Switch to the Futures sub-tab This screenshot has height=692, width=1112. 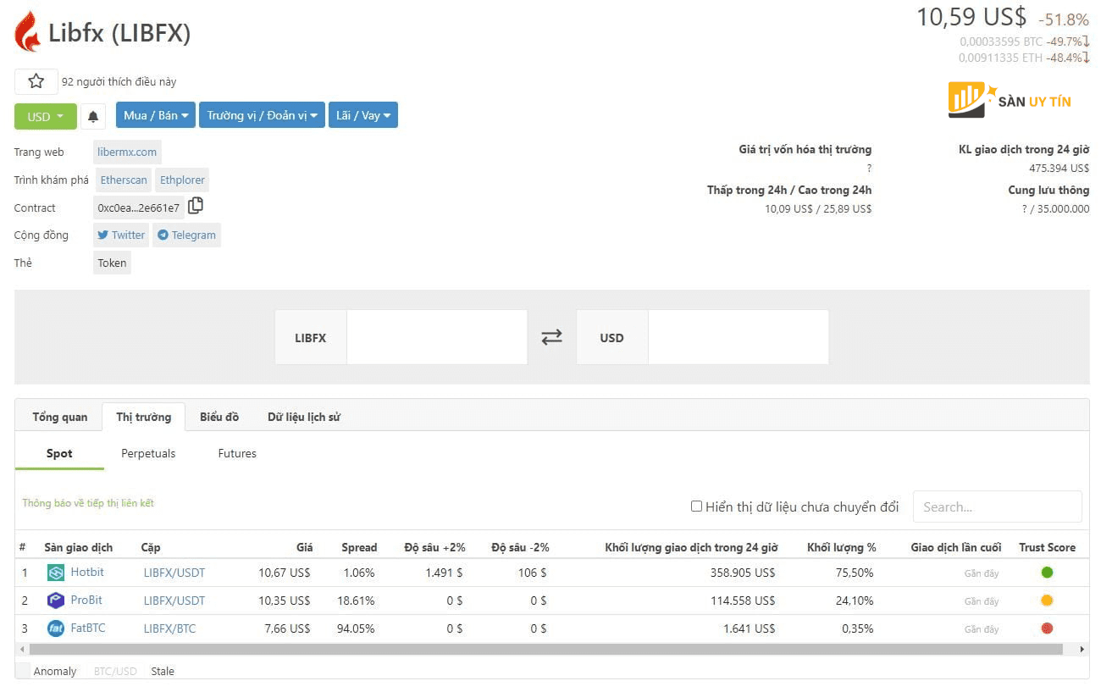(237, 453)
